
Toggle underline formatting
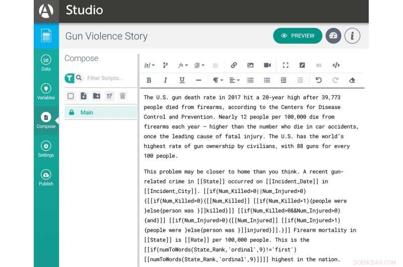click(x=182, y=80)
